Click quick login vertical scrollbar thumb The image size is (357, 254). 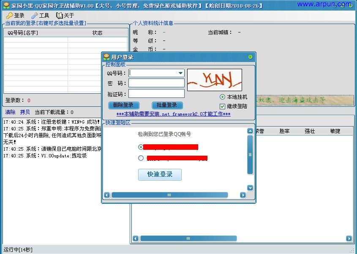(250, 154)
